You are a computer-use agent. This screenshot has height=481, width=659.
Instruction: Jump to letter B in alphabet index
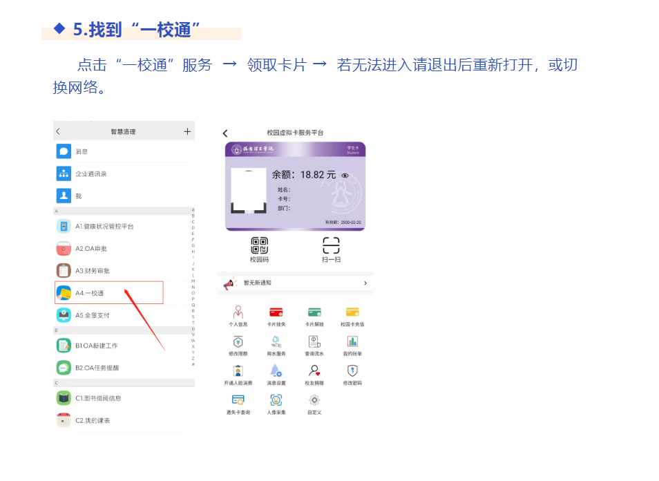(x=193, y=216)
